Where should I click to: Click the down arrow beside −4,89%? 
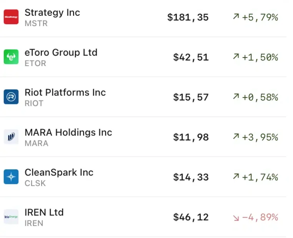point(236,217)
